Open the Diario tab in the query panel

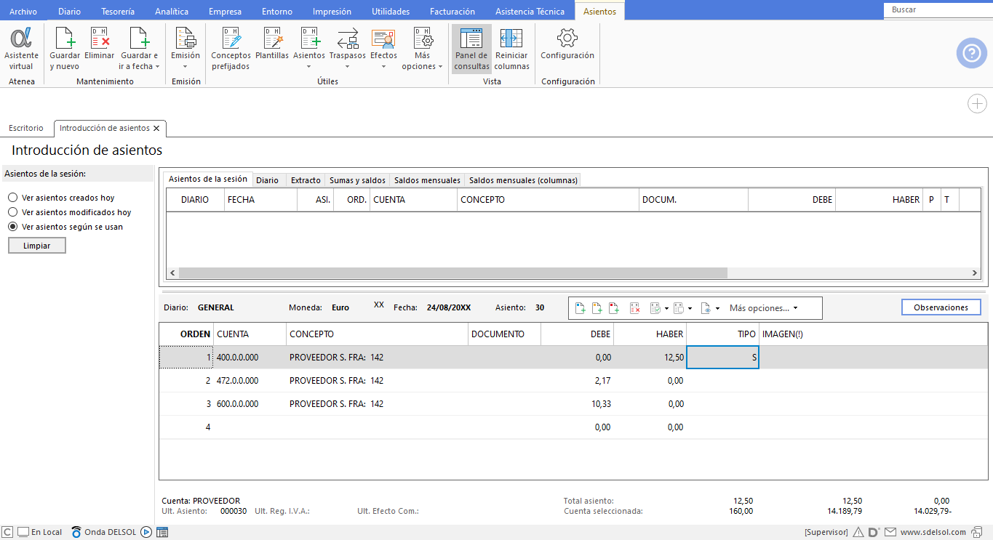tap(267, 180)
